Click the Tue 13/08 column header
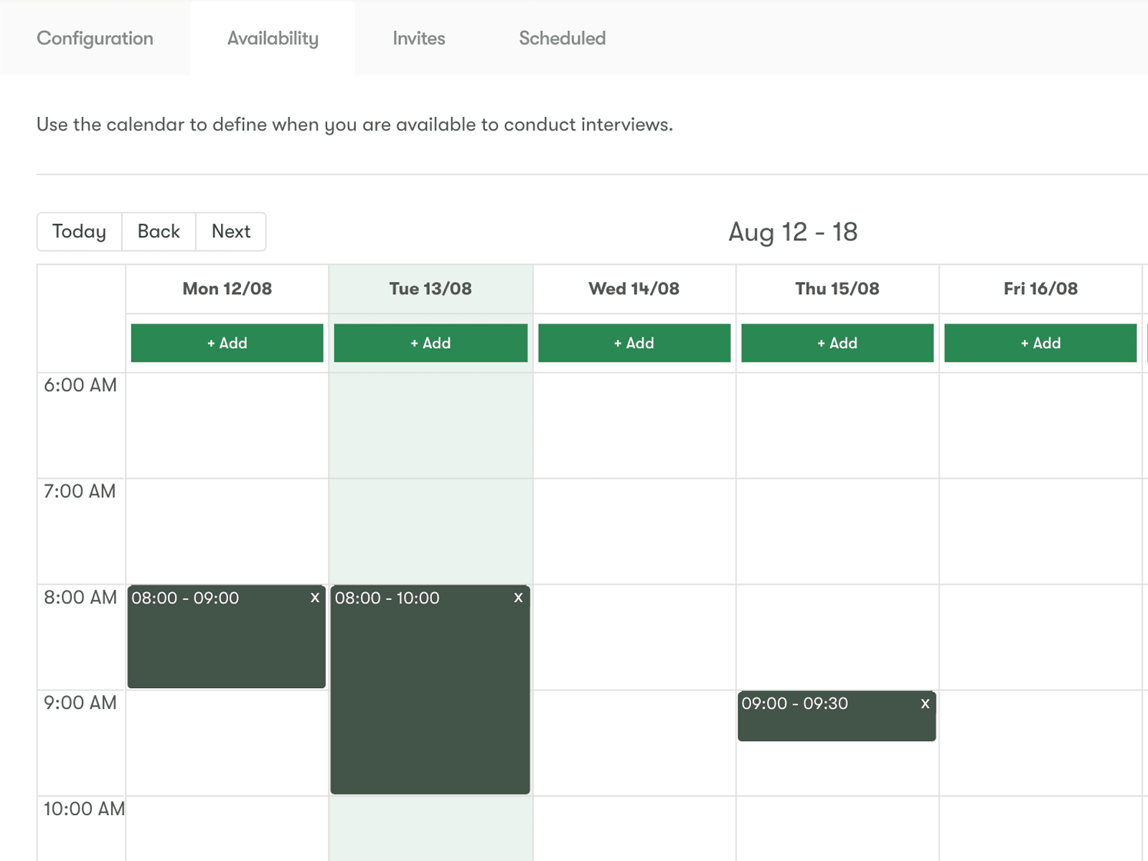 [430, 288]
